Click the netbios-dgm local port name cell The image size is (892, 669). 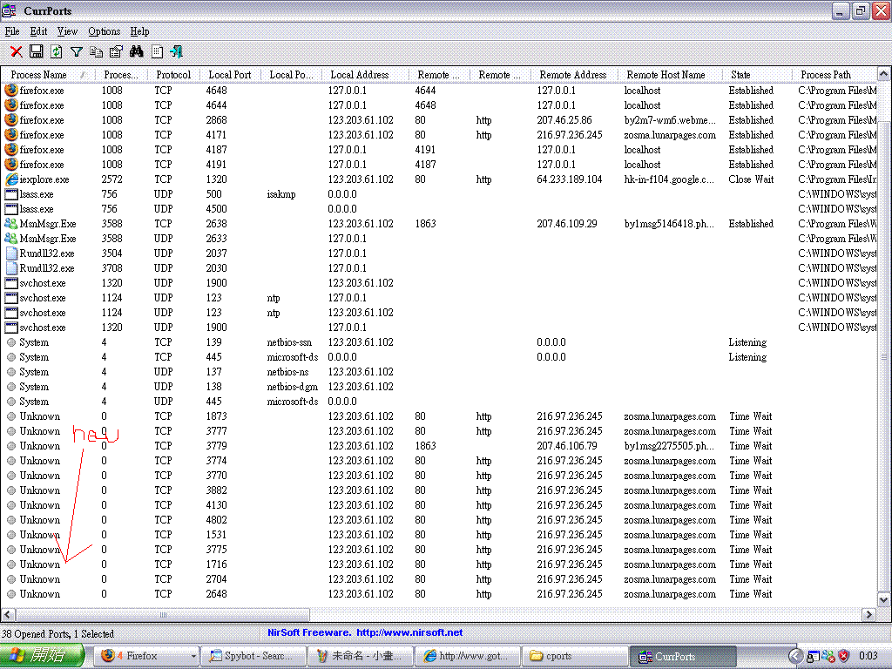coord(292,387)
